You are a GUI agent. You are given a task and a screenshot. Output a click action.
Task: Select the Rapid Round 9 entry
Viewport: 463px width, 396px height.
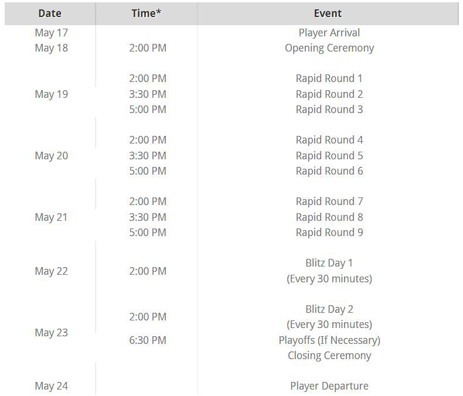[329, 233]
